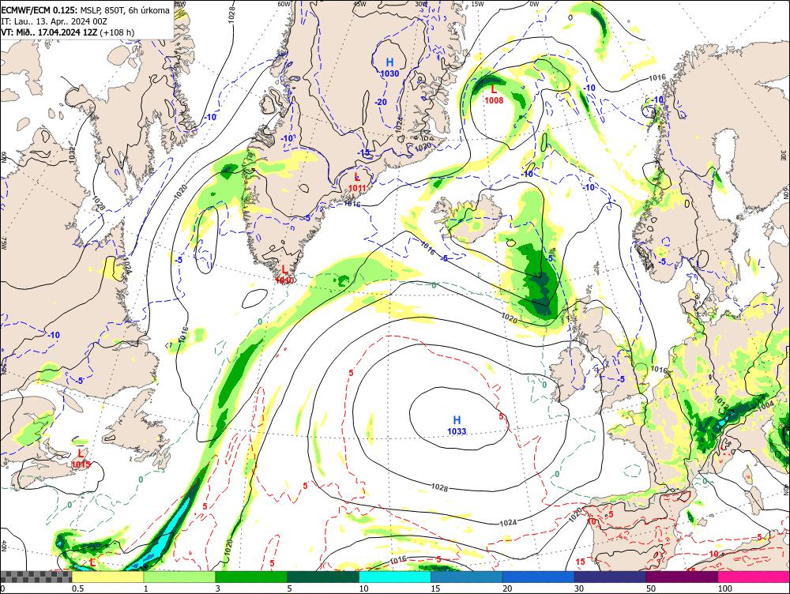Click the red L marker at Greenland's southern tip
790x594 pixels.
point(284,269)
